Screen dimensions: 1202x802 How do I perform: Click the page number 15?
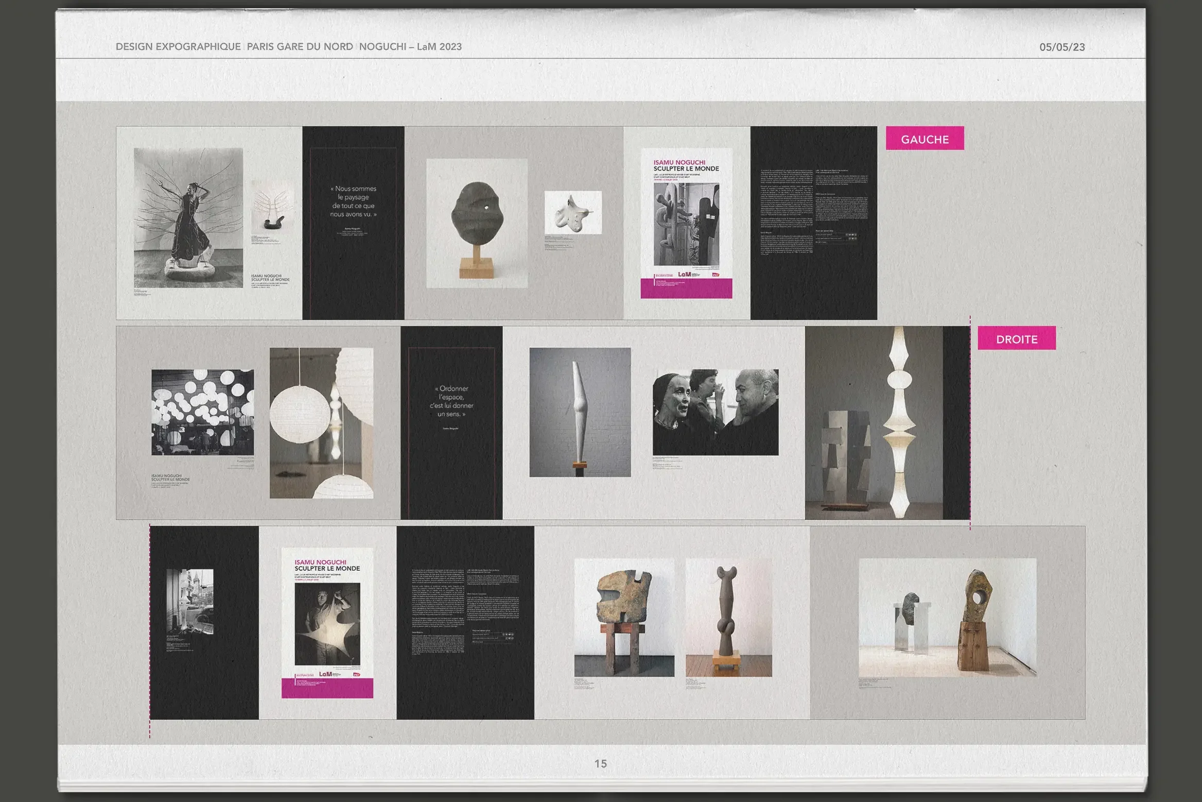(601, 763)
